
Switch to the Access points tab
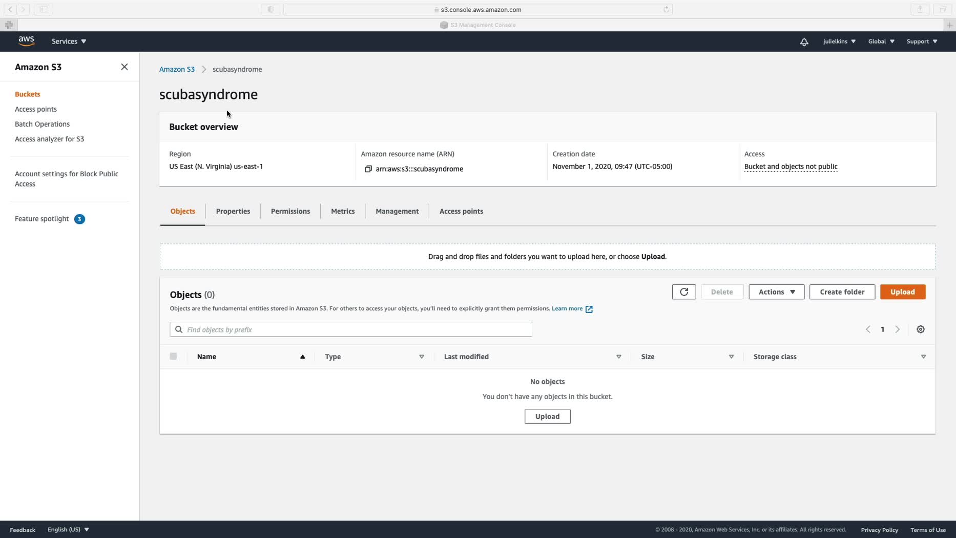click(x=461, y=212)
